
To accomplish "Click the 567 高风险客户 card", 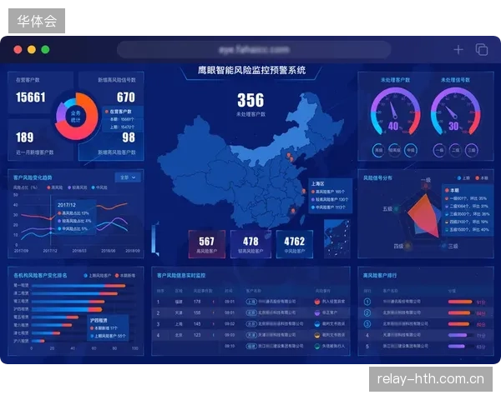I will (x=207, y=244).
